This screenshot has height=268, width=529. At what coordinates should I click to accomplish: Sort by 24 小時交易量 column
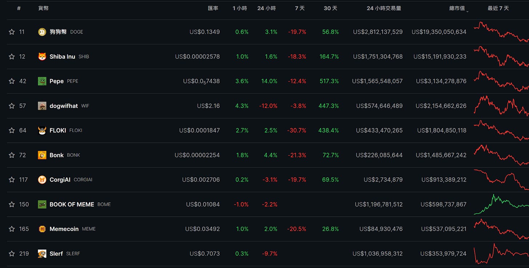pos(384,8)
